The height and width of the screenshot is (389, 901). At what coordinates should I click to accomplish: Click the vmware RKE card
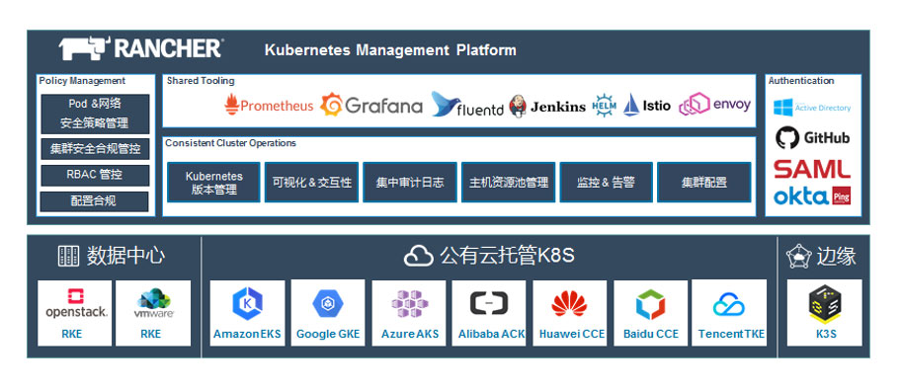point(153,313)
